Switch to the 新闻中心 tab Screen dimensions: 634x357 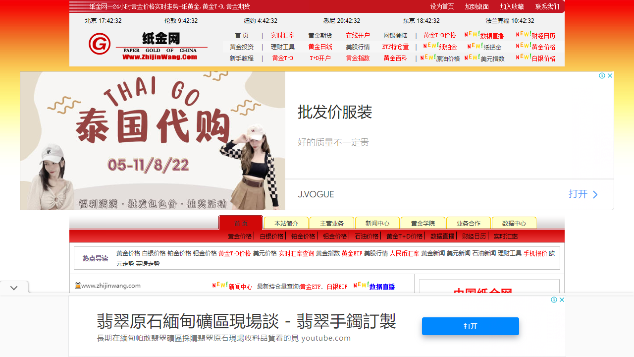click(x=377, y=223)
